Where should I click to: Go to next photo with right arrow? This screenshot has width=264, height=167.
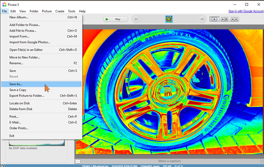click(202, 19)
